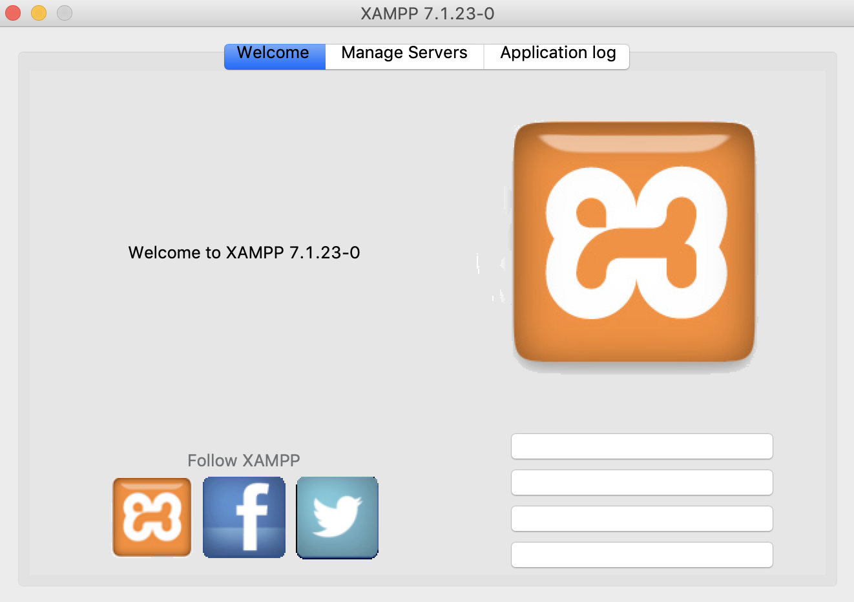Open the XAMPP website icon under Follow XAMPP
854x602 pixels.
coord(152,517)
